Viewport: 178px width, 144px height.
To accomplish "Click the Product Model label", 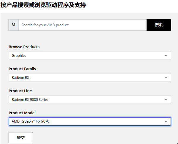I will 22,113.
